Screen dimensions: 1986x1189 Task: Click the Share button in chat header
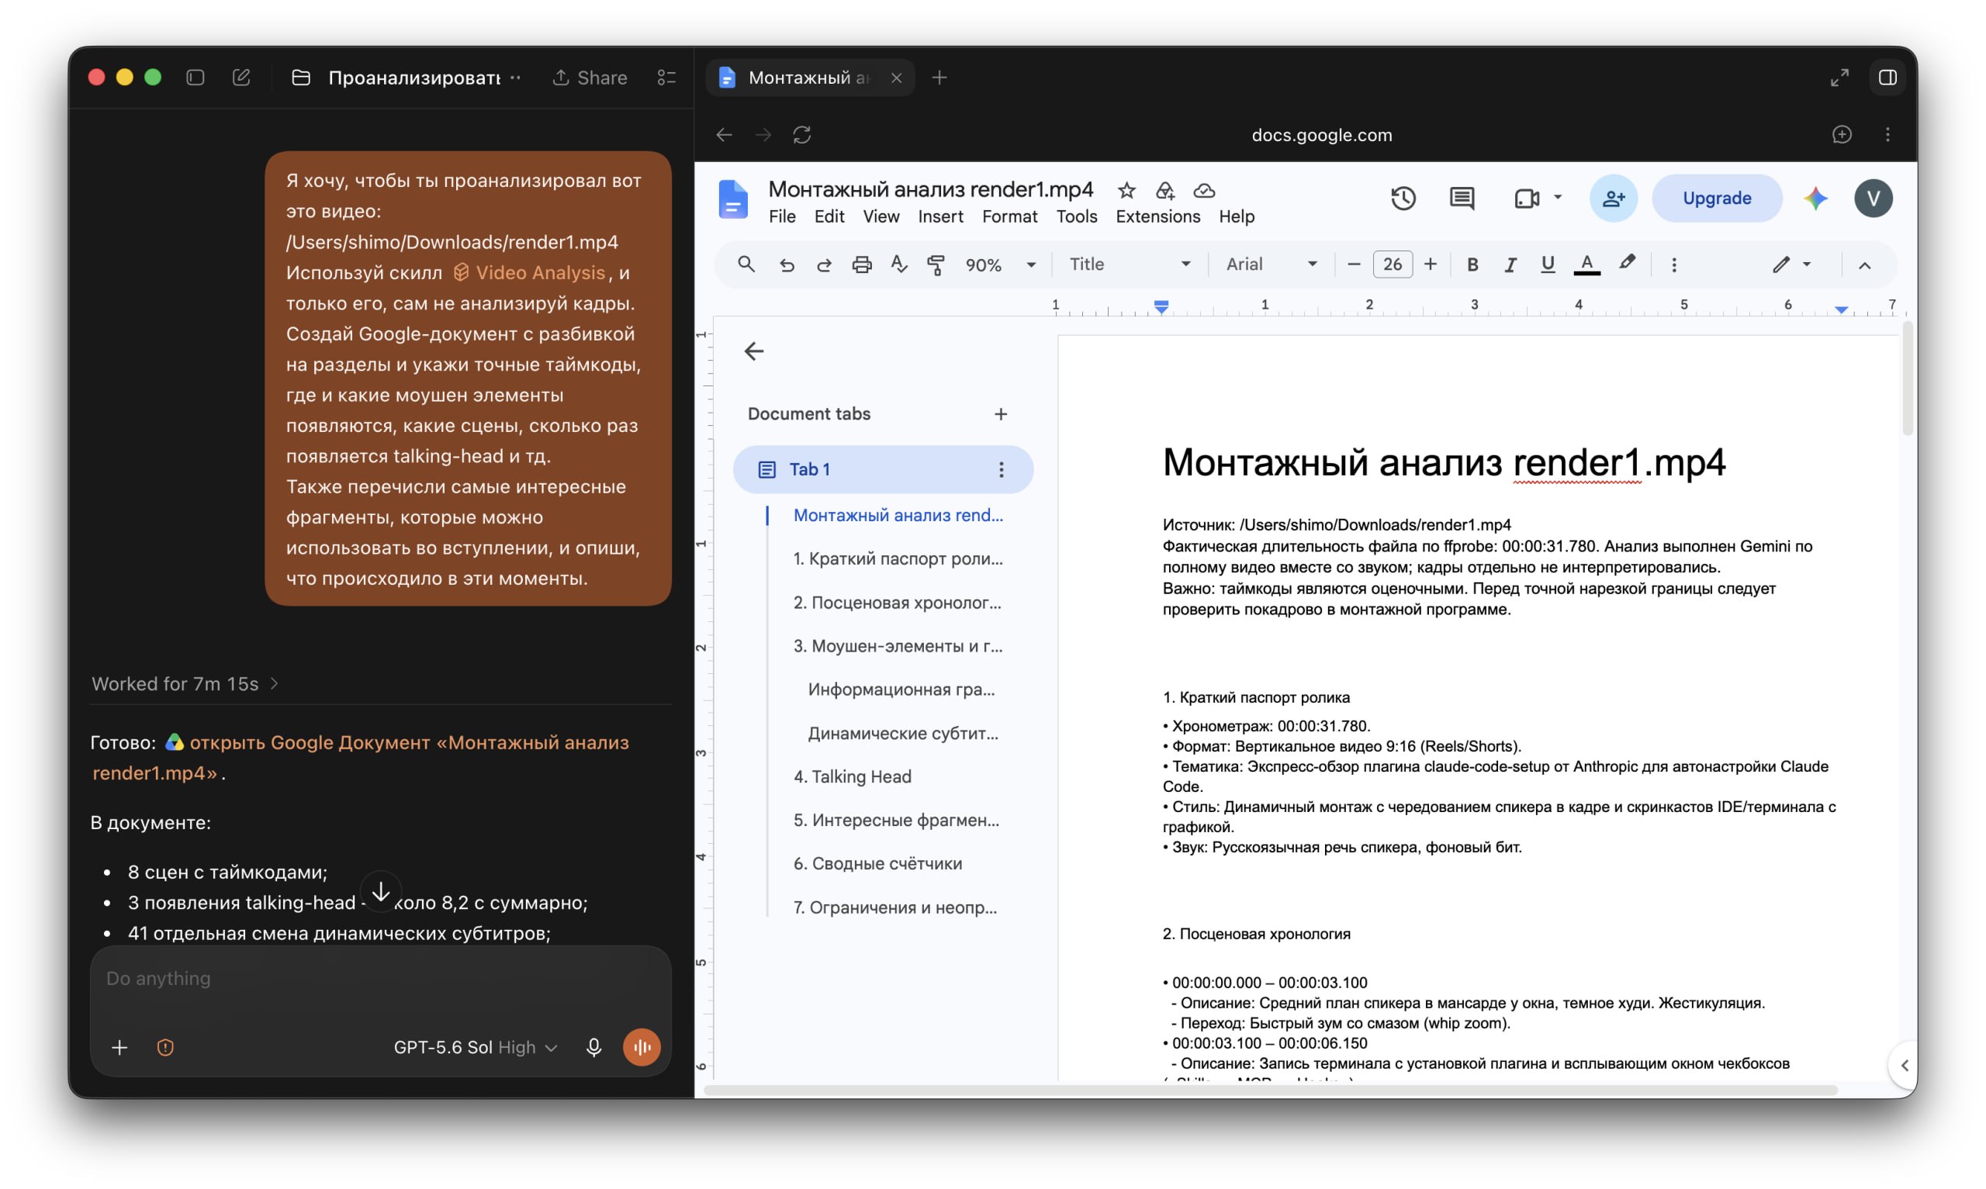(590, 78)
